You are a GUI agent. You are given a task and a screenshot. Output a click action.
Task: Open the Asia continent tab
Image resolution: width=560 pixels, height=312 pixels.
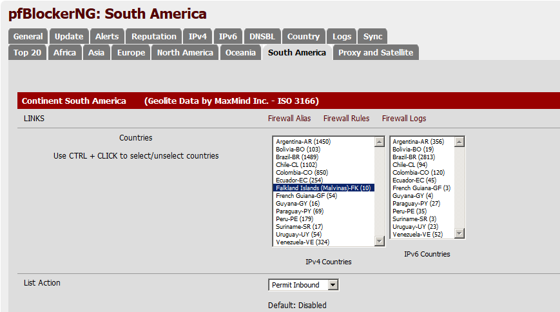pyautogui.click(x=96, y=52)
